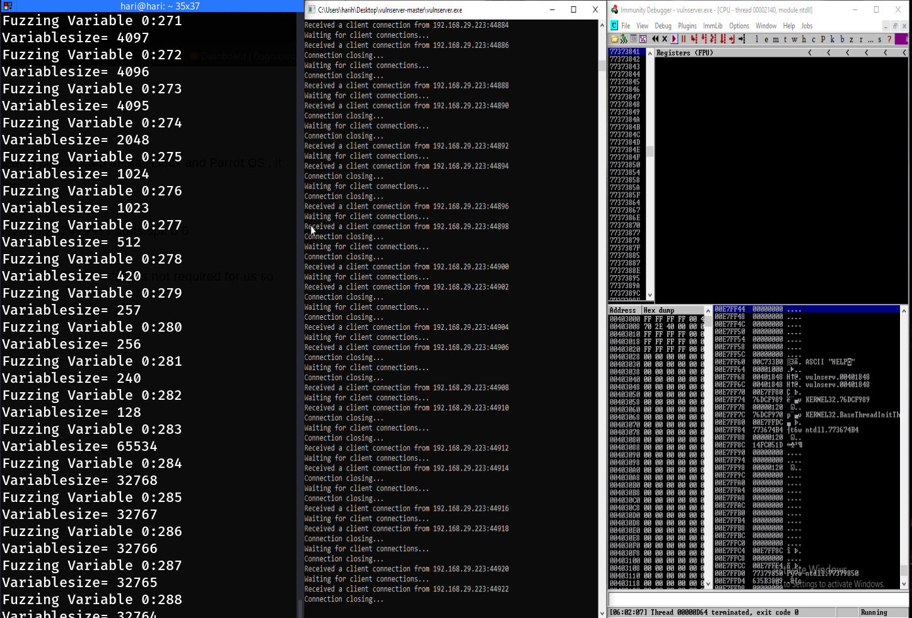Select stack row 00E7FF60 ASCII HELP
The width and height of the screenshot is (912, 618).
[x=807, y=362]
